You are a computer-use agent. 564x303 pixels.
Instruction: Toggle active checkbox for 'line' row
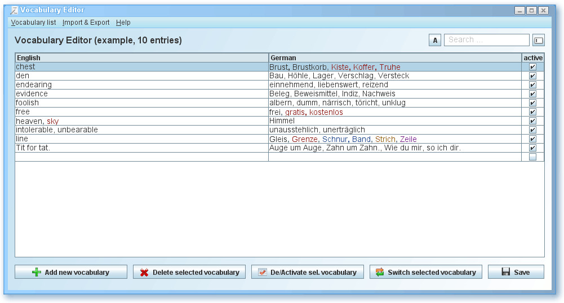[x=532, y=139]
